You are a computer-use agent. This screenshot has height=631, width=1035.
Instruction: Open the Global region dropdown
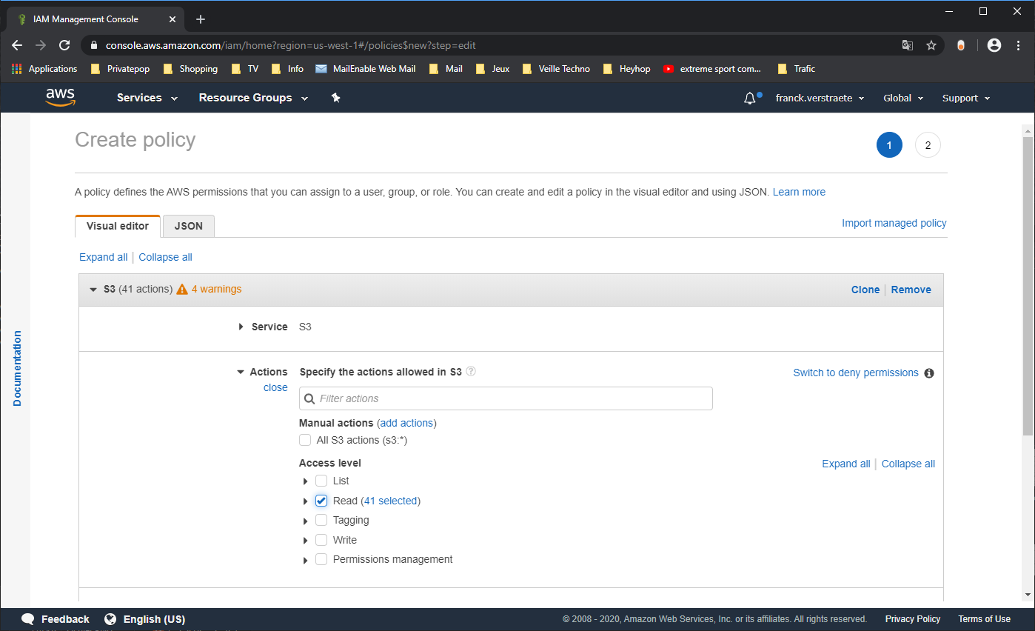tap(903, 98)
